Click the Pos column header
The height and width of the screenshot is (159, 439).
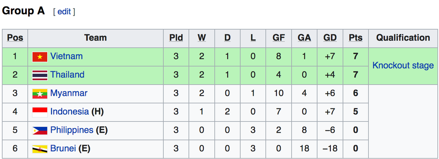tap(15, 38)
